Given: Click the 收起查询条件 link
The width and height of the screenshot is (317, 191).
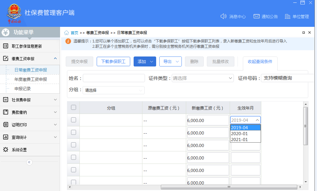Looking at the screenshot, I should 260,61.
